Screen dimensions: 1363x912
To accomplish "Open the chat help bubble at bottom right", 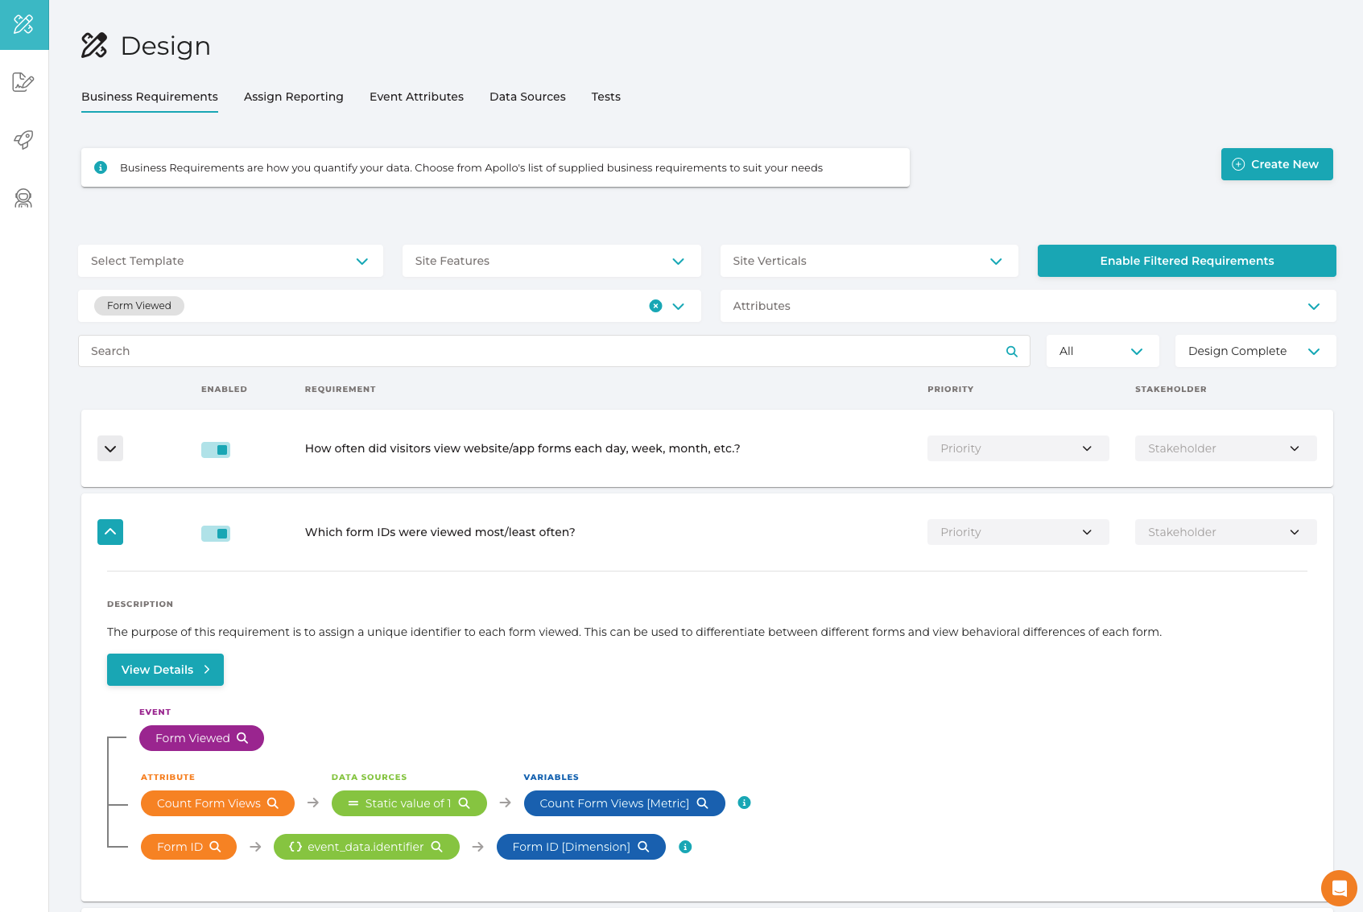I will [x=1338, y=888].
